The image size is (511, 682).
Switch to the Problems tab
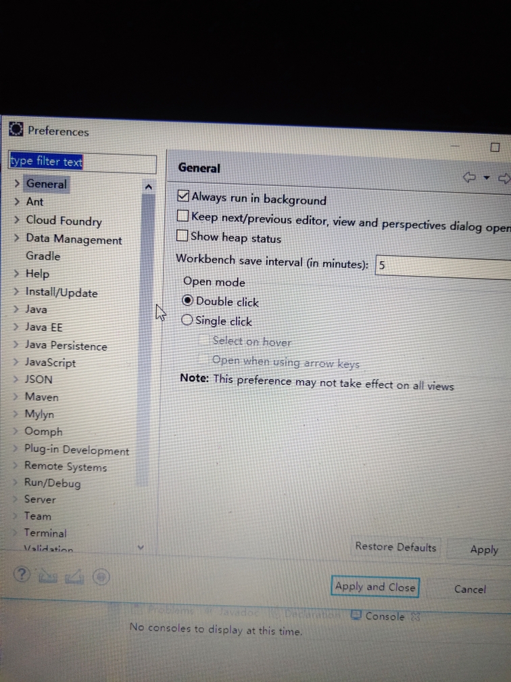pos(163,610)
